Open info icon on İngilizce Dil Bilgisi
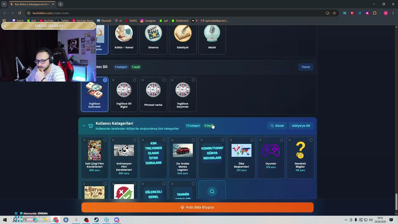398x224 pixels. pyautogui.click(x=113, y=80)
